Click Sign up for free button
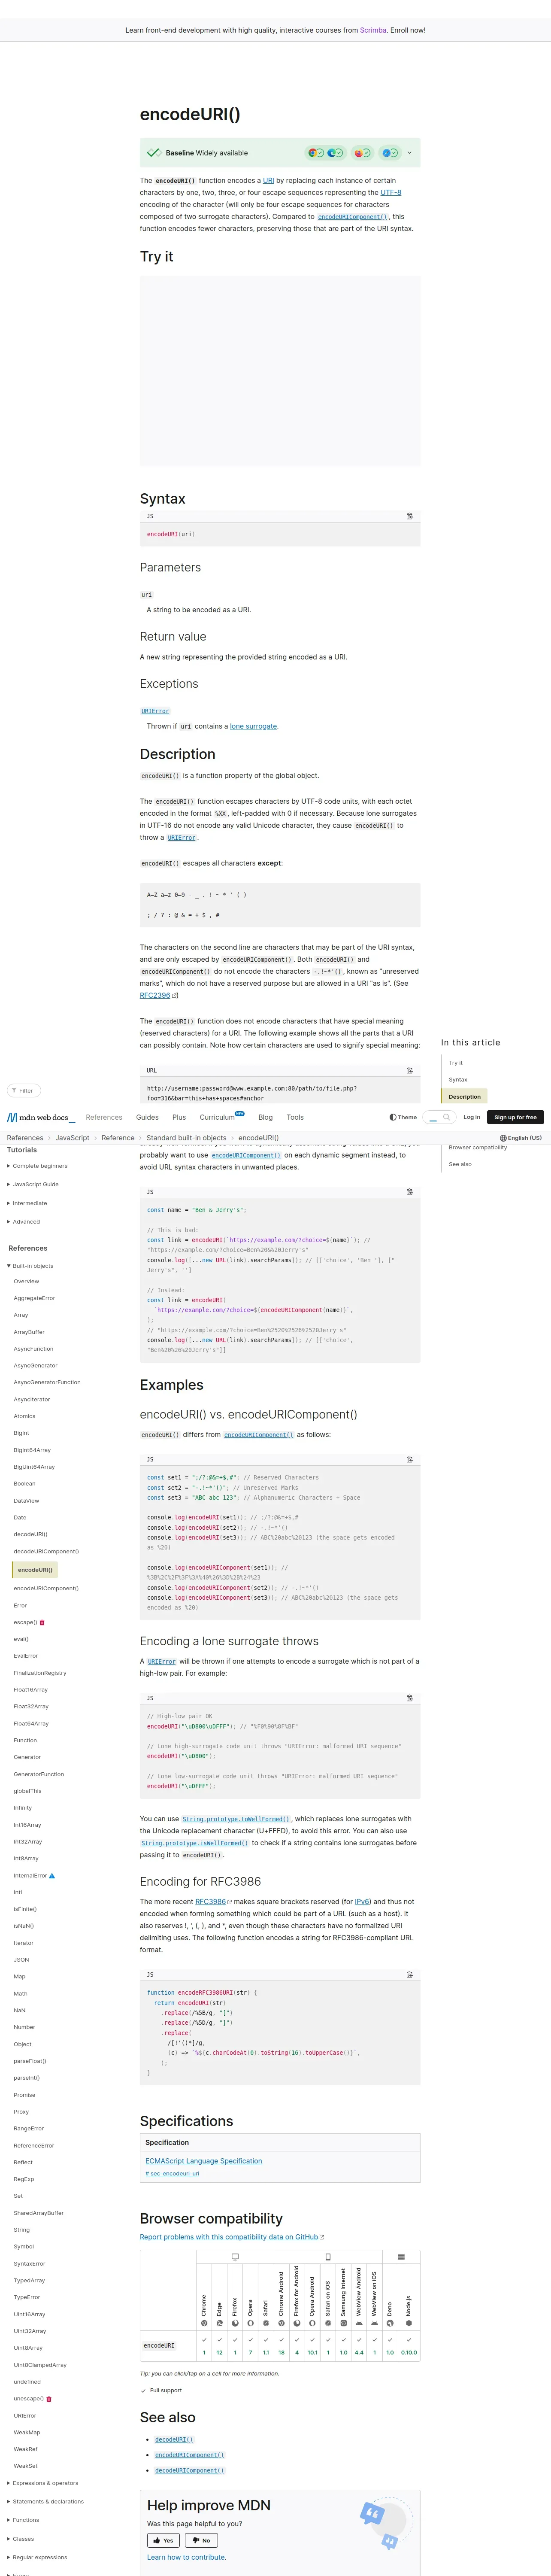 tap(515, 1117)
